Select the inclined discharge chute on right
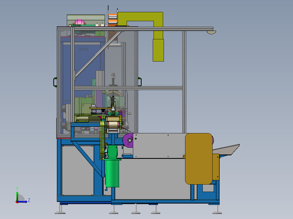The width and height of the screenshot is (293, 219). coord(227,150)
